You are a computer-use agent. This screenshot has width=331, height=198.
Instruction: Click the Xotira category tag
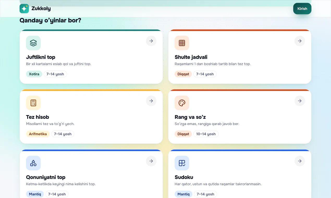(x=34, y=74)
